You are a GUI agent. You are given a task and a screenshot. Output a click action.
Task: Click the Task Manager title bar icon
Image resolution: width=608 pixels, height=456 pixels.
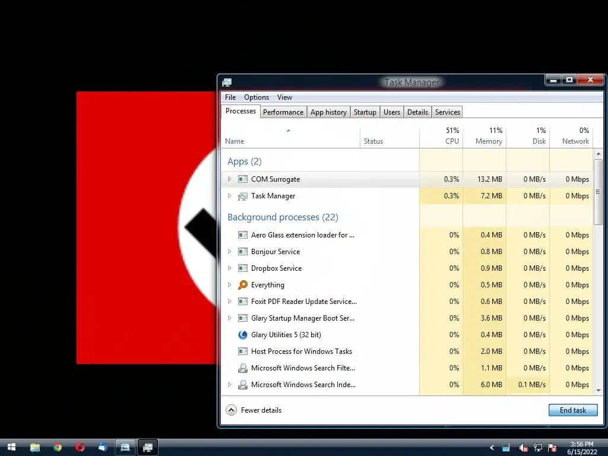tap(227, 82)
